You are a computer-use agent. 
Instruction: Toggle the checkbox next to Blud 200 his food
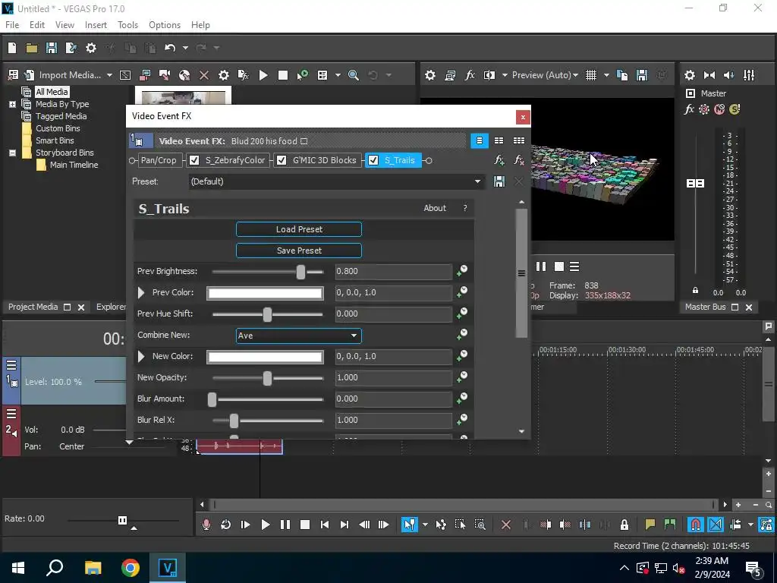tap(304, 141)
